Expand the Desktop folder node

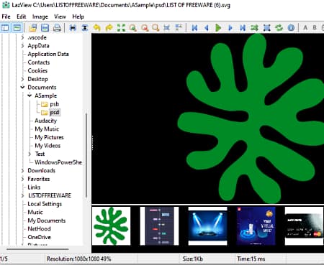22,79
